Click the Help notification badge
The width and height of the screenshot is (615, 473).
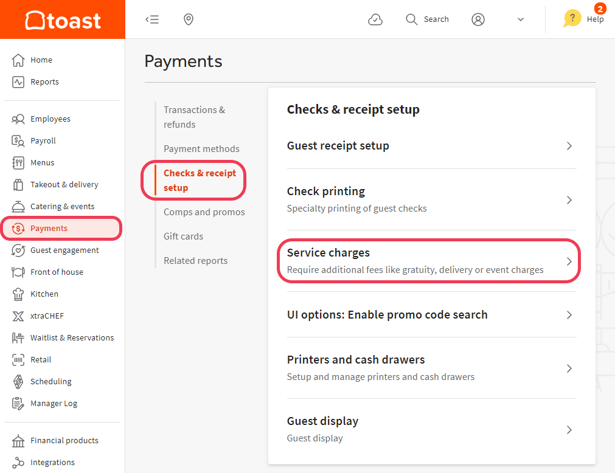[600, 9]
